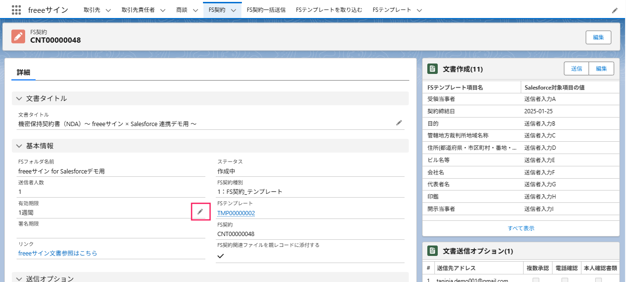Select the 開示当事者 row cell

442,209
